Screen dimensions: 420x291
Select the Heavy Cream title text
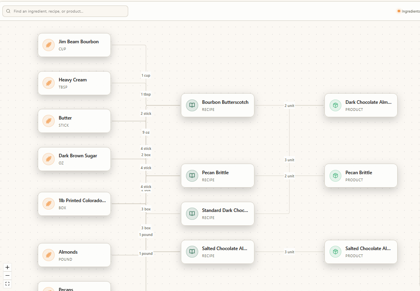73,80
